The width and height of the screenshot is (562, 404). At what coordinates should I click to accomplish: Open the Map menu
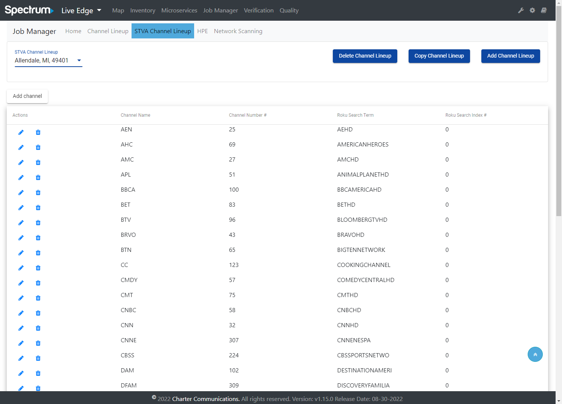118,11
